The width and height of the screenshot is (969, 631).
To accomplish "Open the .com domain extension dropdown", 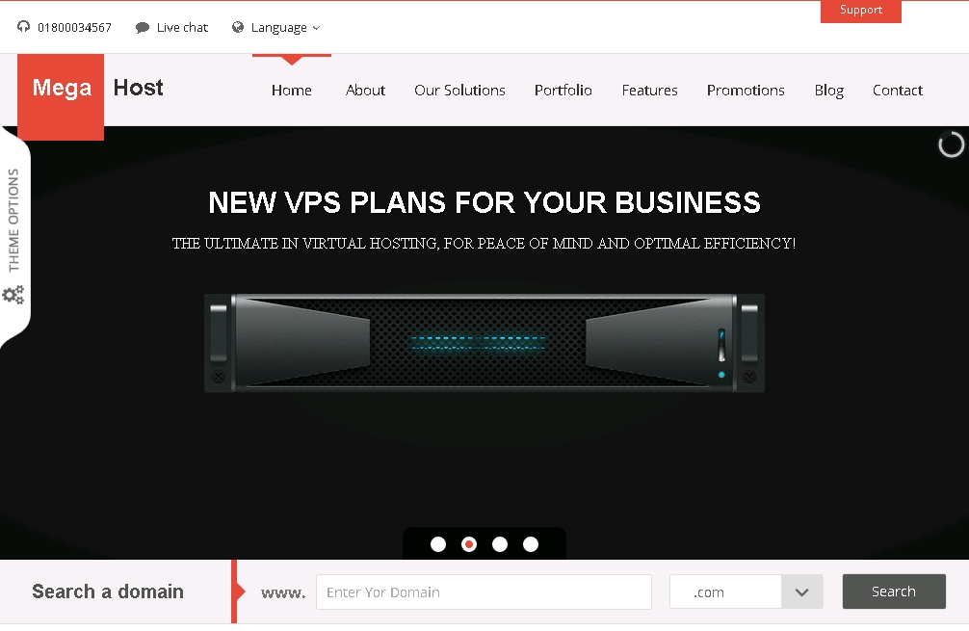I will coord(746,592).
